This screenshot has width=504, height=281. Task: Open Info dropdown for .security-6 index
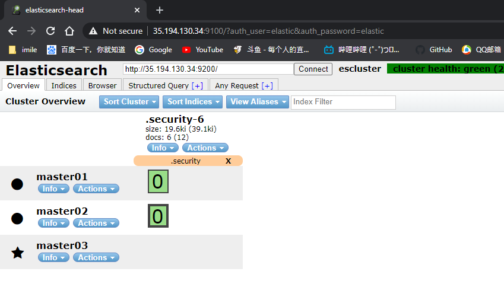tap(163, 148)
